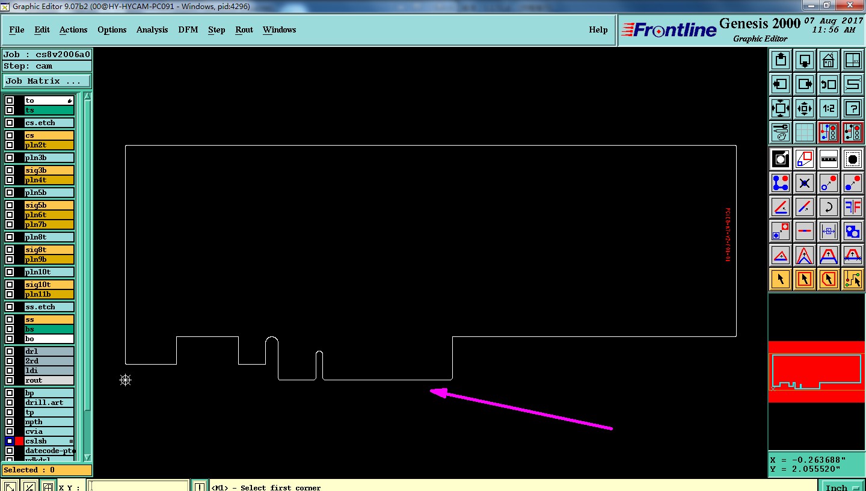The image size is (866, 491).
Task: Select the red-blue angle line tool
Action: click(781, 207)
